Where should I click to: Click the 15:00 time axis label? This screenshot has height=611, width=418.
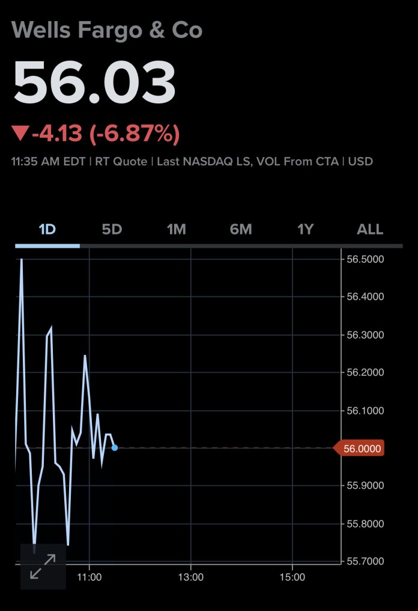coord(292,577)
